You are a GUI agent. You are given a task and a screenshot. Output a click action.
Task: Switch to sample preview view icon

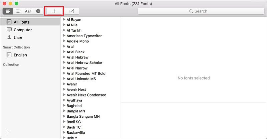[8, 11]
